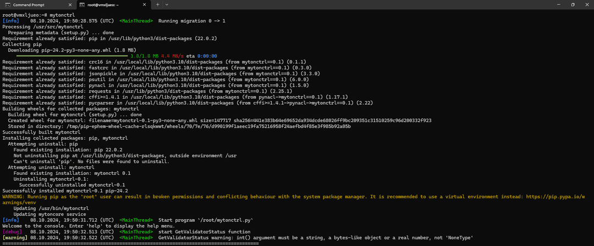594x246 pixels.
Task: Open a new terminal tab
Action: pyautogui.click(x=158, y=4)
